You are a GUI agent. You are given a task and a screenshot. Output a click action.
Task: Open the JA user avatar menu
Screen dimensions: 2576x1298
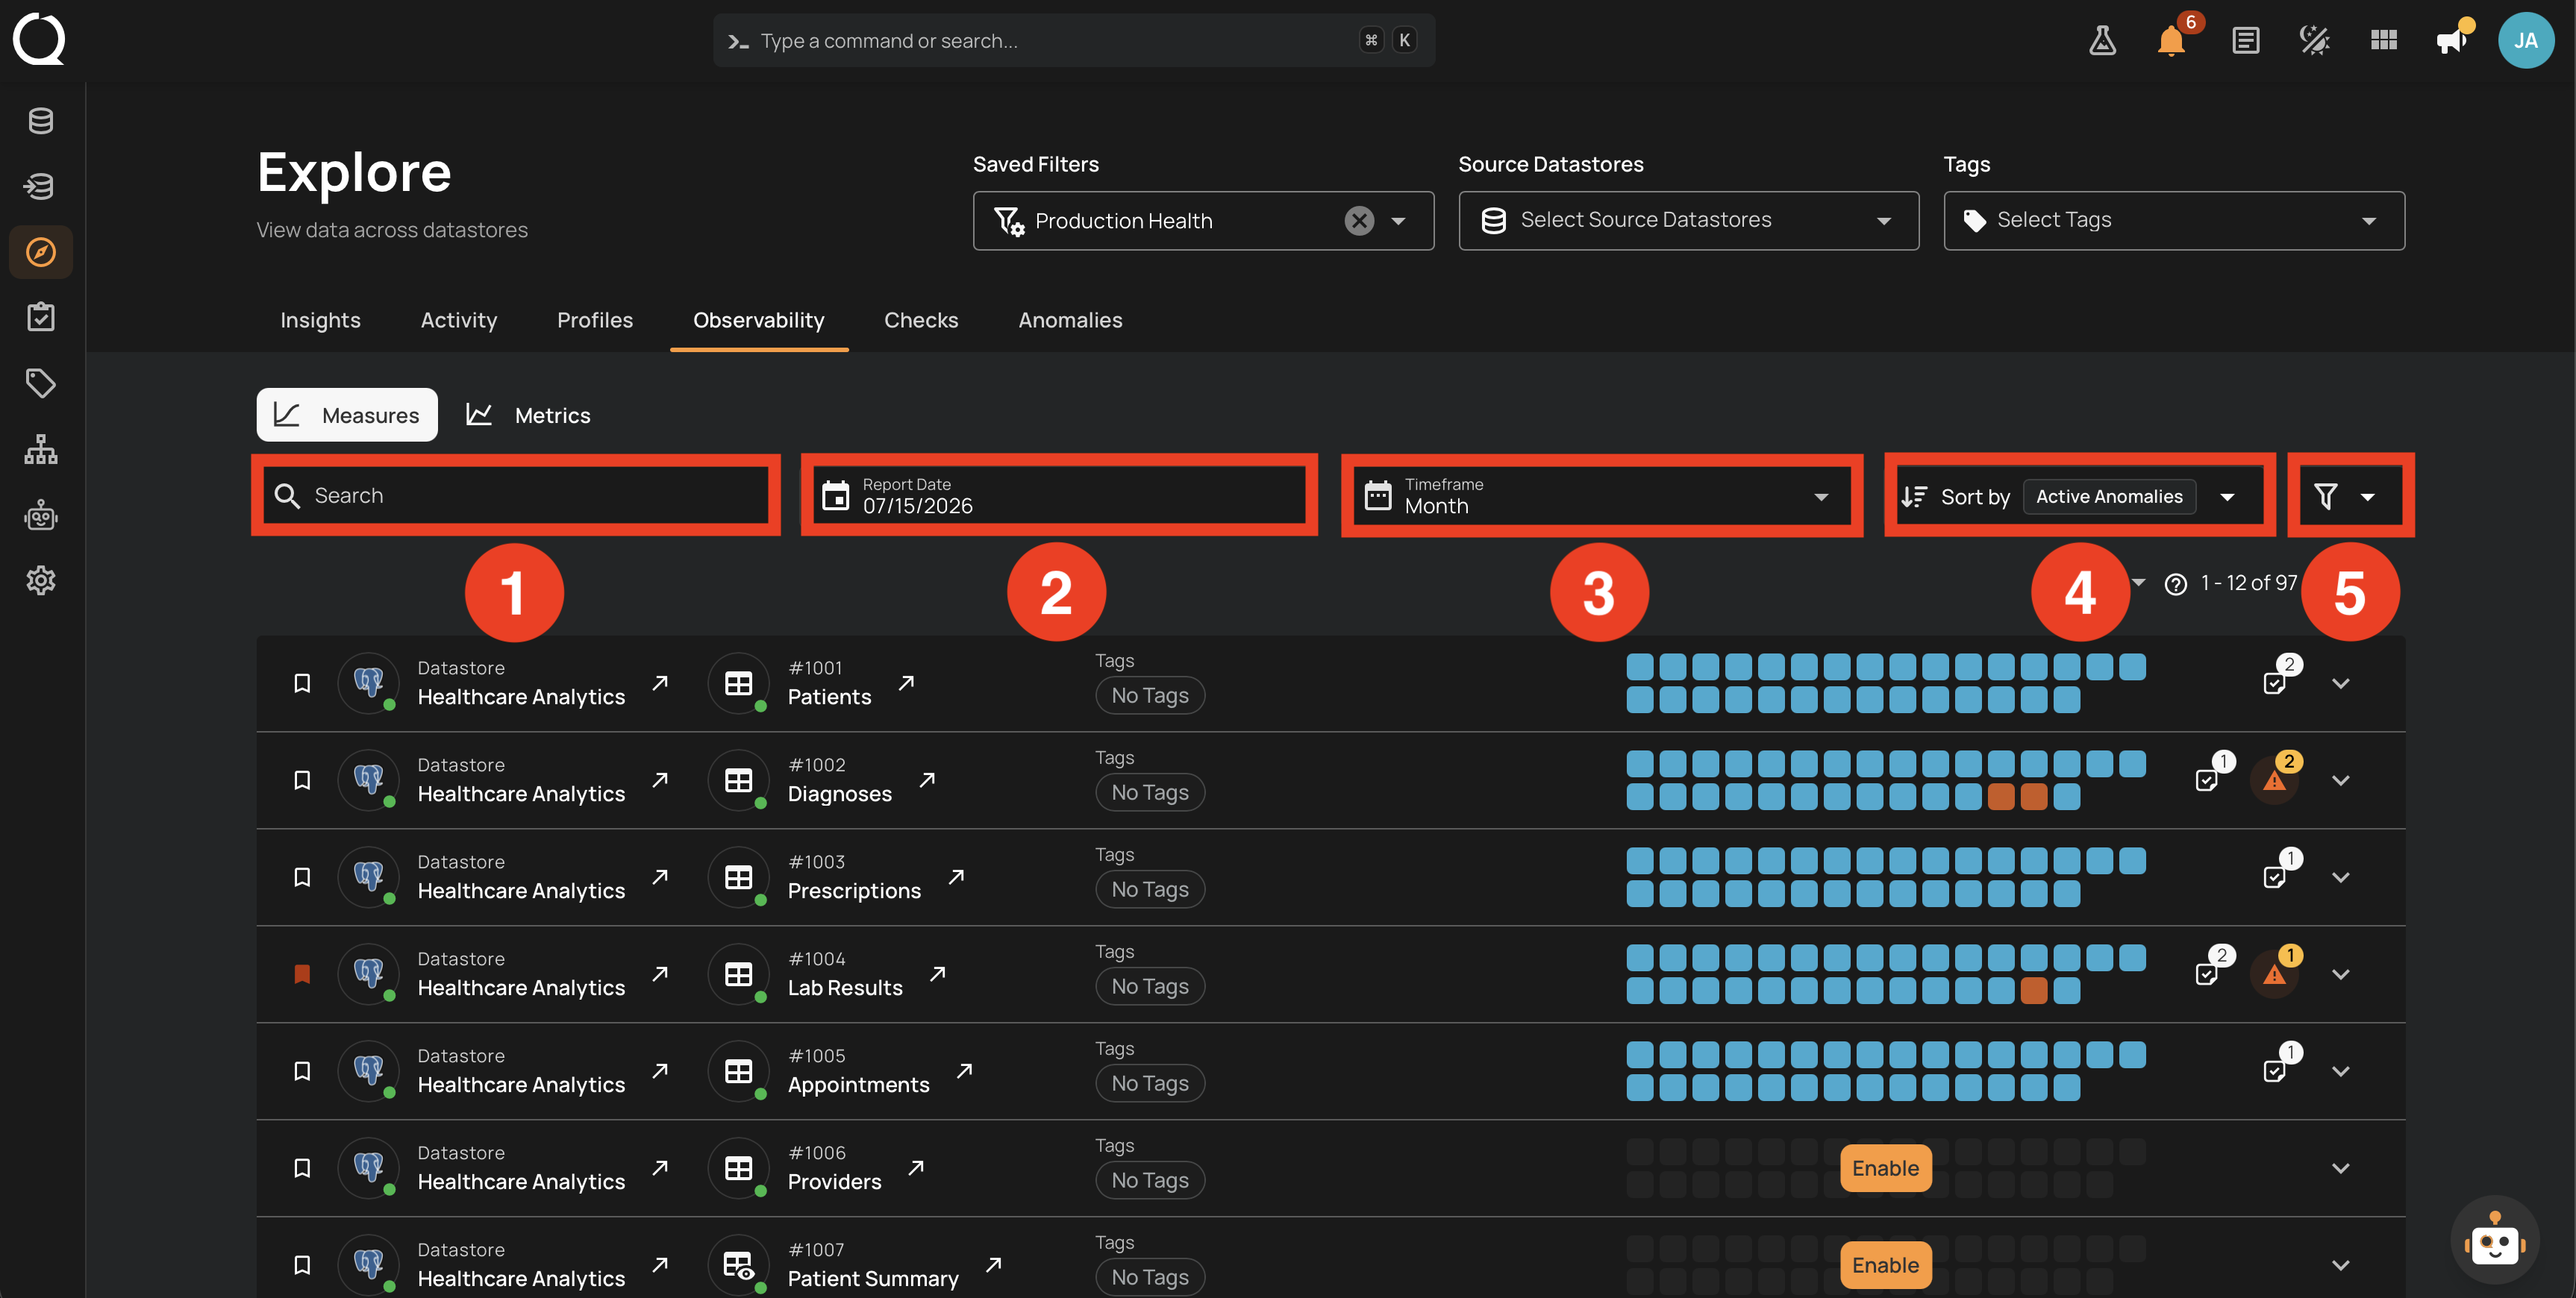click(2526, 40)
